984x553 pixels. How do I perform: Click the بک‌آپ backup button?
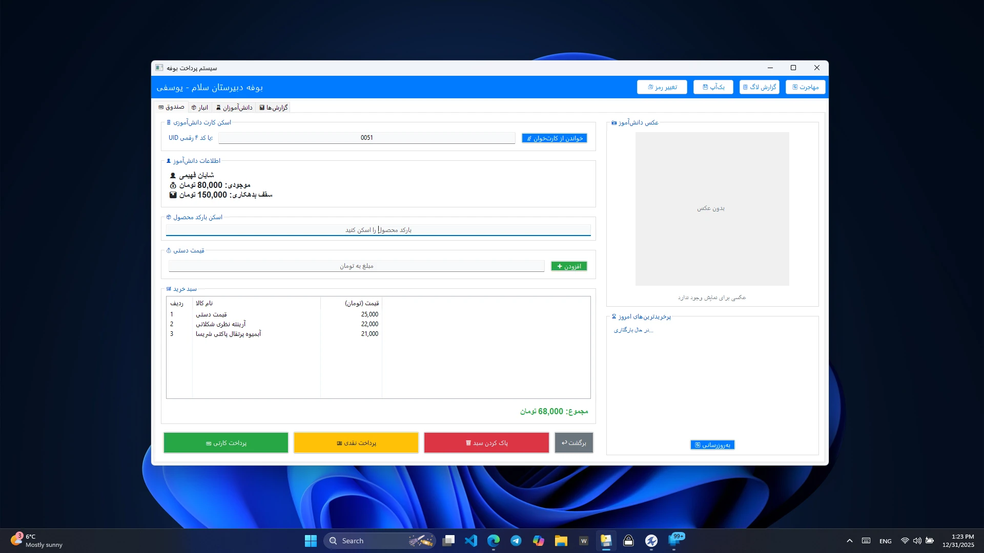point(713,87)
